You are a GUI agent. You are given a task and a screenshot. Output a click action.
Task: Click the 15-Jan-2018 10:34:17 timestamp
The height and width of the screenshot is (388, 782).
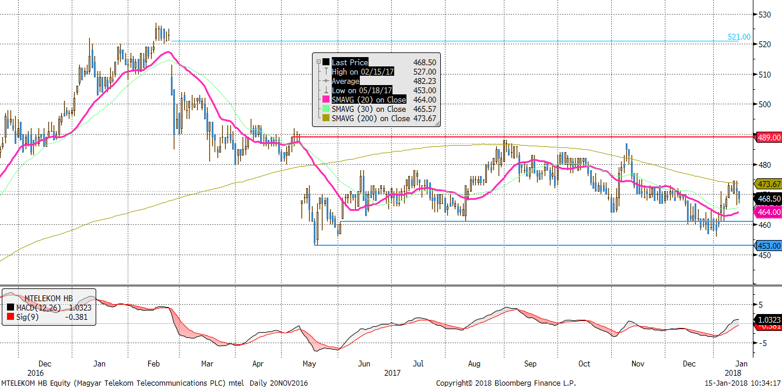pyautogui.click(x=743, y=383)
